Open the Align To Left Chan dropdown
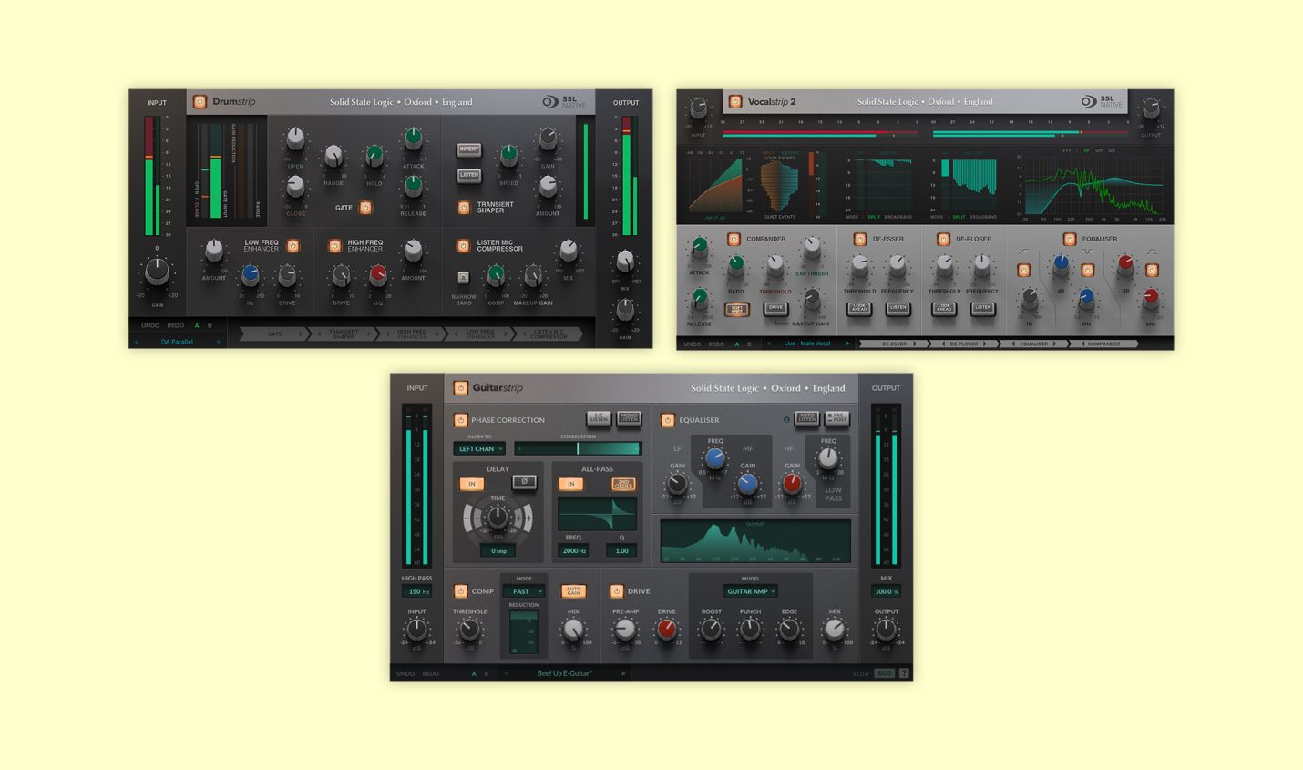 [479, 448]
